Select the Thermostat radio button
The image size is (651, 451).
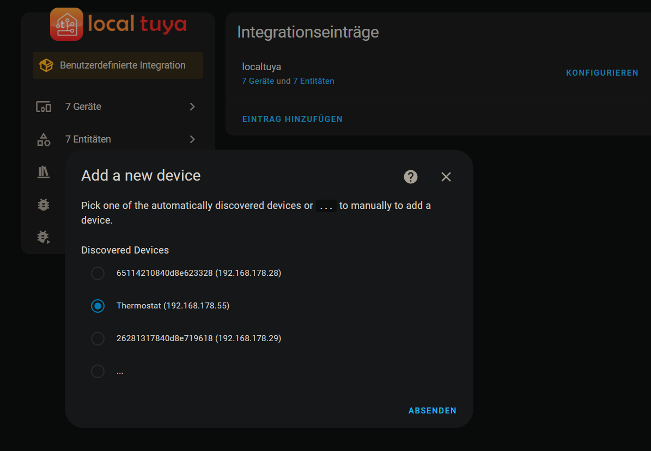[x=98, y=306]
